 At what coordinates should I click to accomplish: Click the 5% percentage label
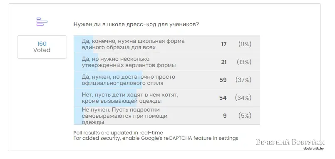[245, 116]
